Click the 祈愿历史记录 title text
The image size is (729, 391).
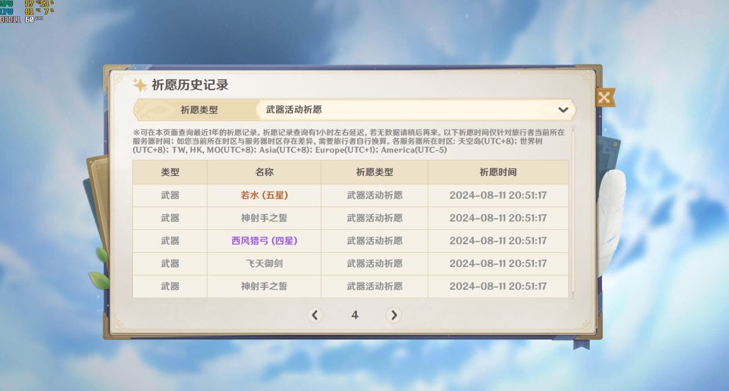click(x=190, y=85)
